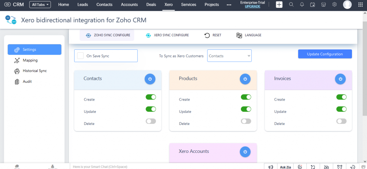Open the notifications bell
Viewport: 367px width, 169px height.
[302, 4]
